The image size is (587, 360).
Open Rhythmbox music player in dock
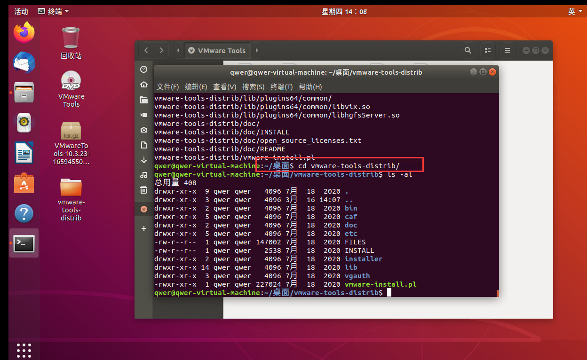[x=24, y=123]
